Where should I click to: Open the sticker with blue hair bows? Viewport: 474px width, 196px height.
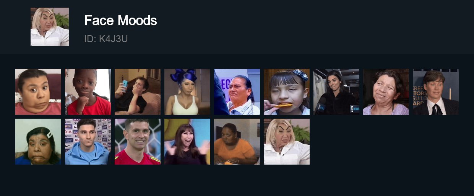tap(187, 92)
